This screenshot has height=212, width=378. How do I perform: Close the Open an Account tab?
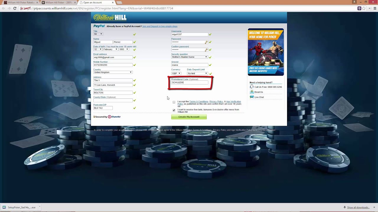point(113,2)
